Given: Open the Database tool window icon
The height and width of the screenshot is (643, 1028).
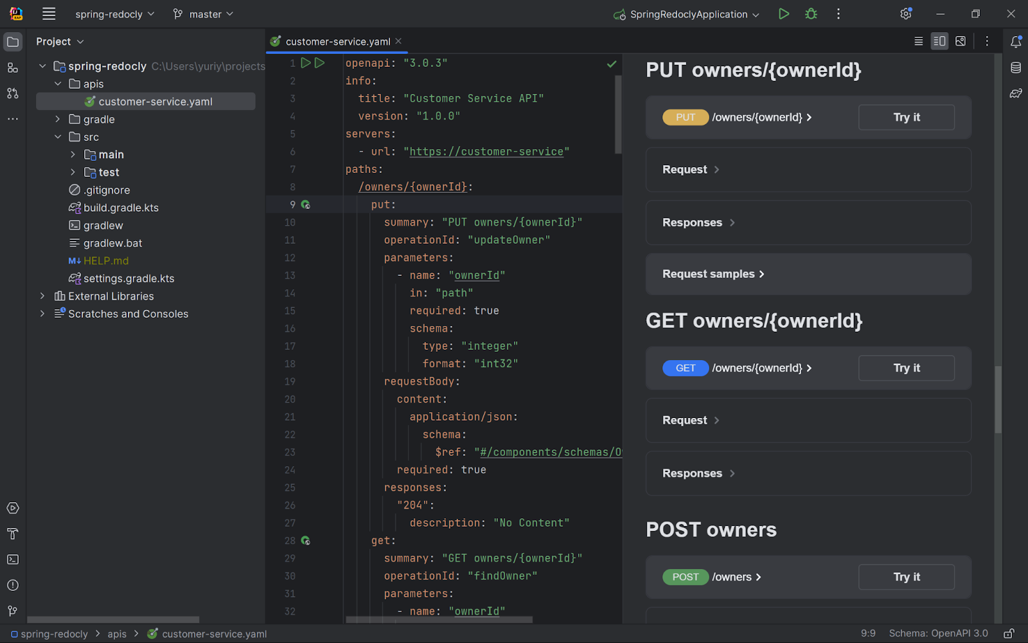Looking at the screenshot, I should coord(1016,68).
